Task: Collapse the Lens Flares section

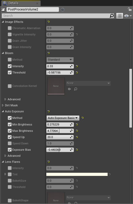Action: 3,162
